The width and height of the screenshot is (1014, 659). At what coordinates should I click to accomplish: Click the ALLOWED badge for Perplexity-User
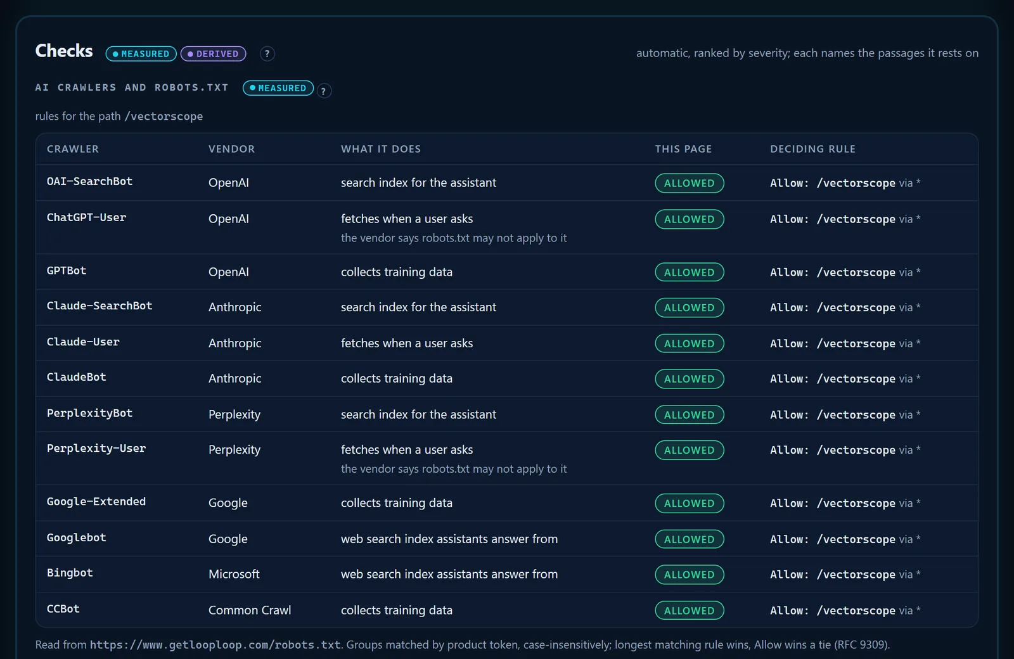click(x=690, y=451)
